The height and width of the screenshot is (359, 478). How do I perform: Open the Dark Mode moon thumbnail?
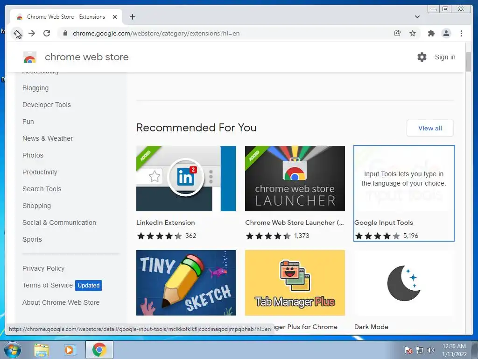[404, 283]
